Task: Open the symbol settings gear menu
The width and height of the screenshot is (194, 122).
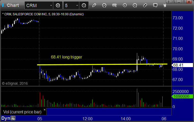Action: tap(58, 5)
